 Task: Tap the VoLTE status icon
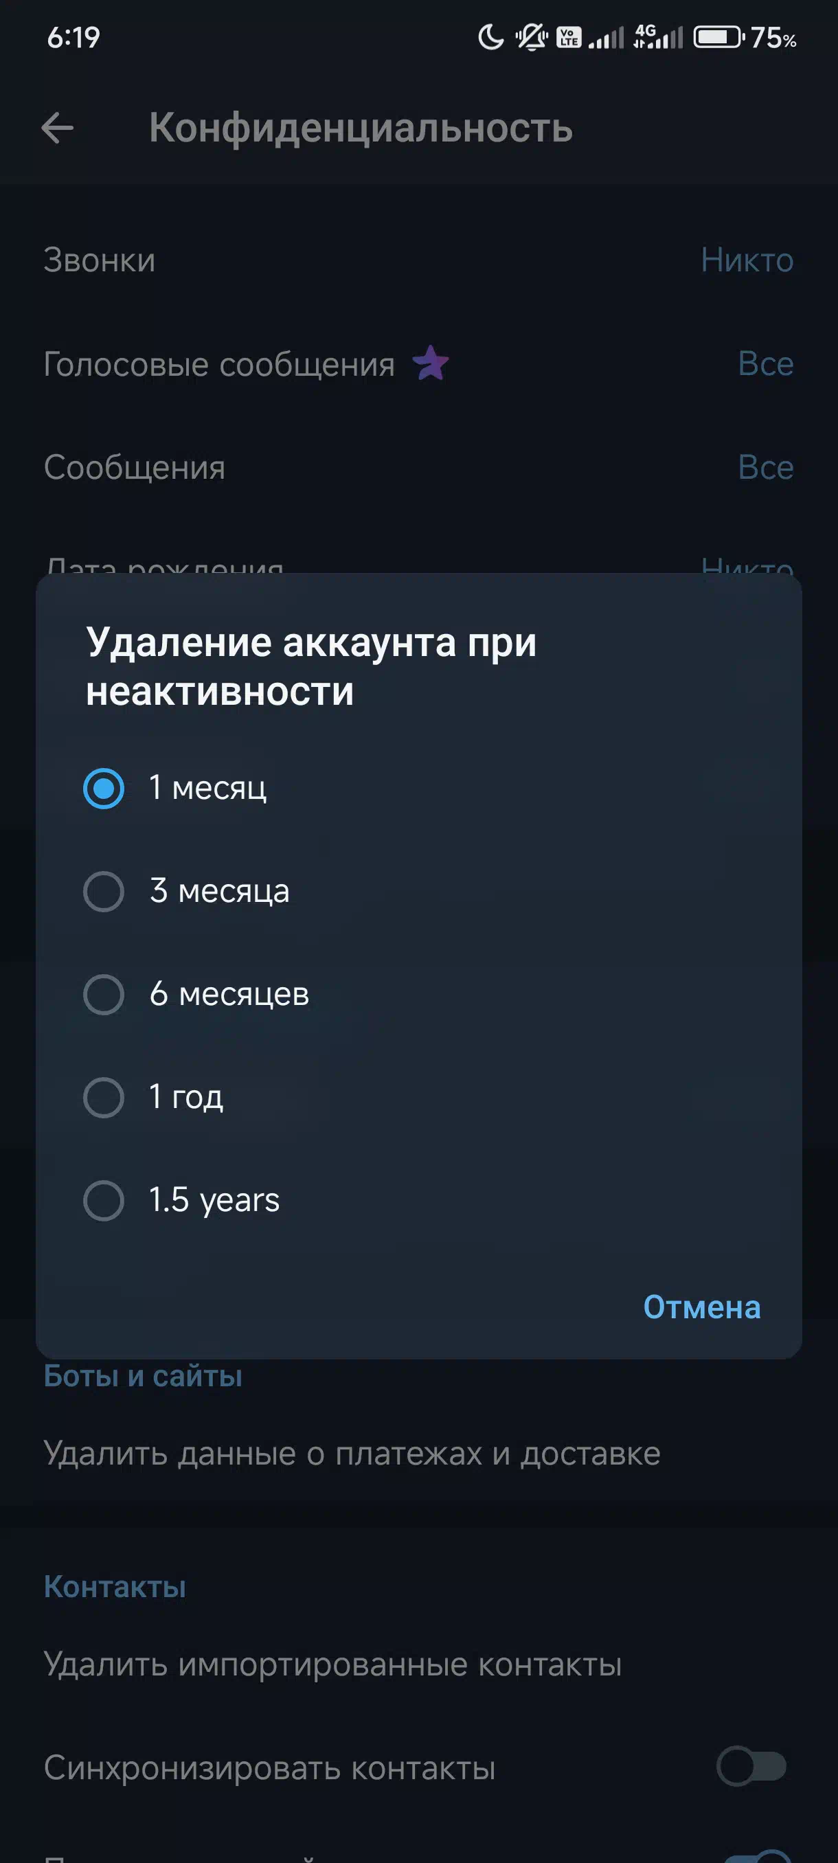[x=569, y=37]
